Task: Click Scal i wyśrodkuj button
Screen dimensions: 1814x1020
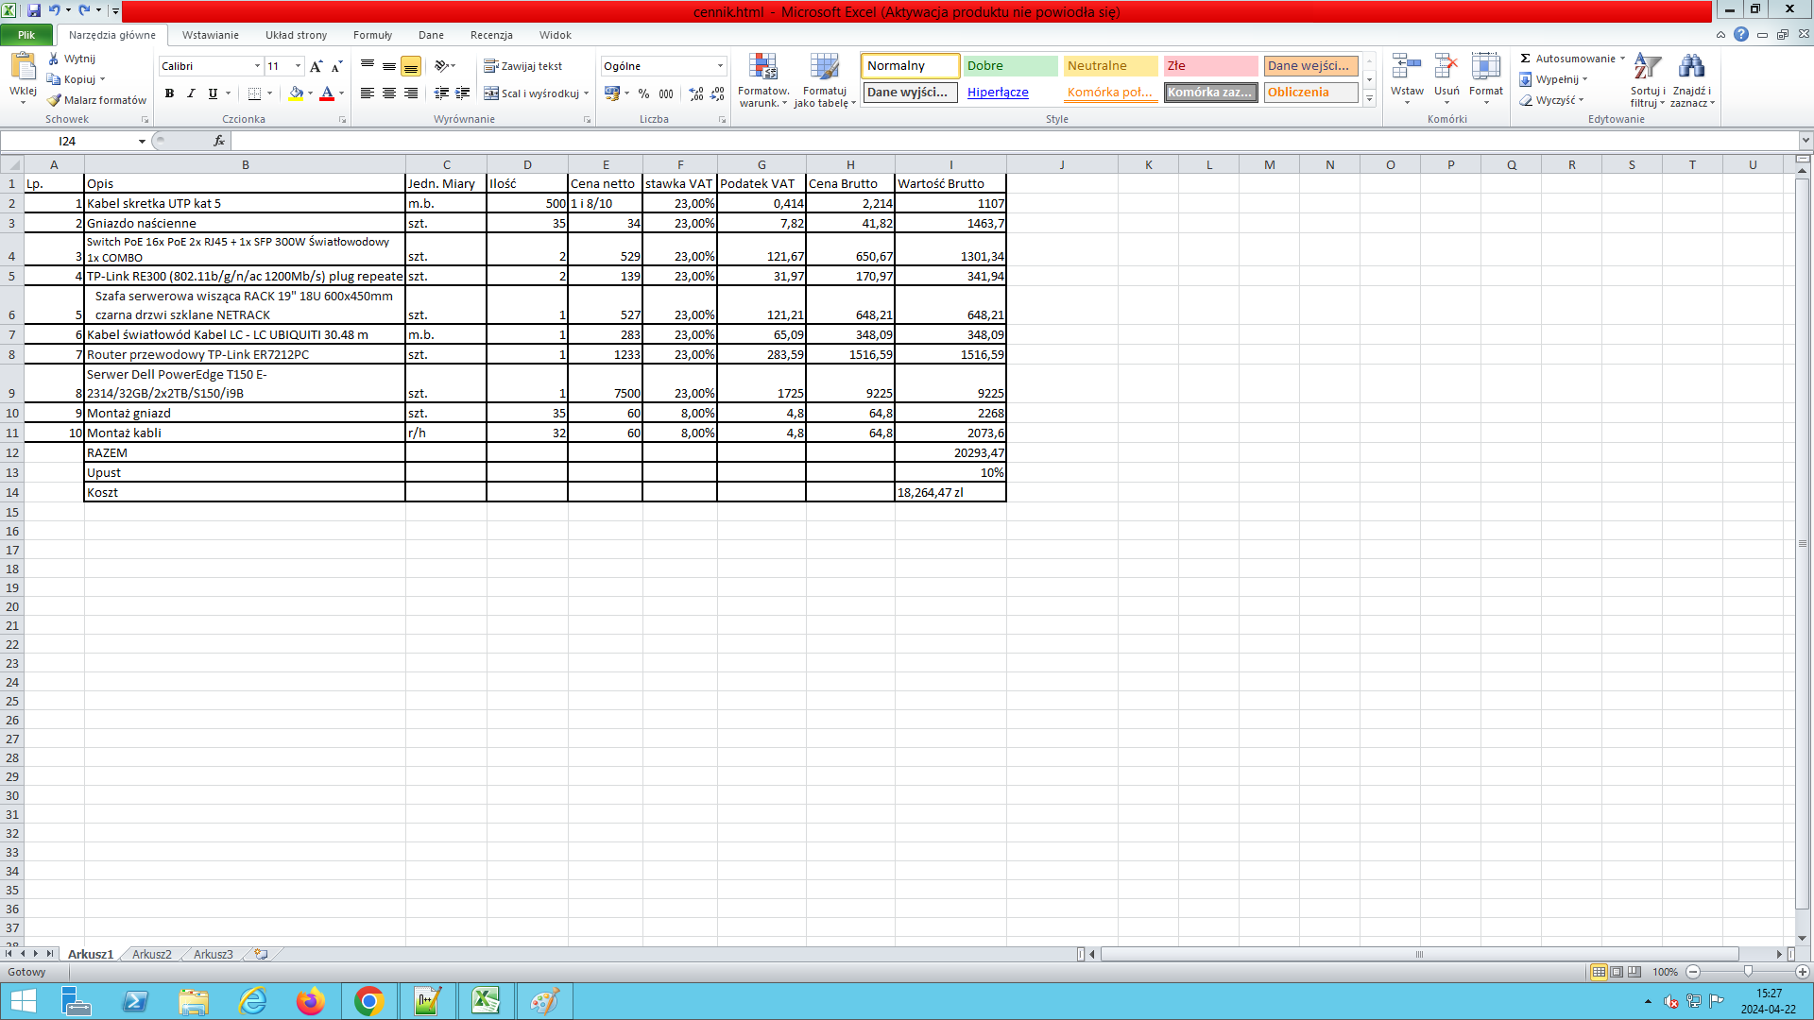Action: [x=532, y=93]
